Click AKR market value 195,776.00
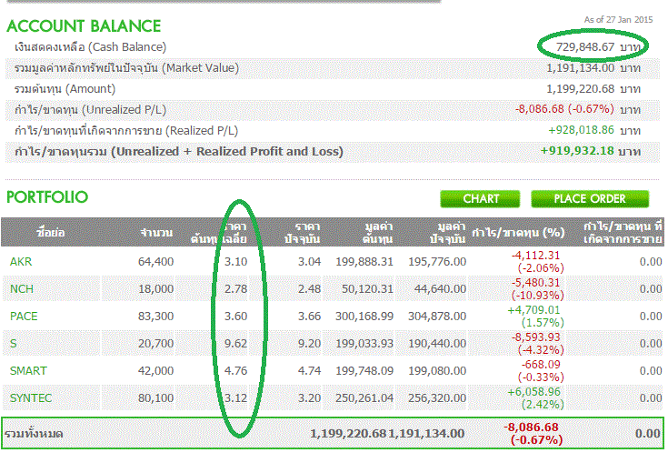This screenshot has height=473, width=668. click(437, 261)
